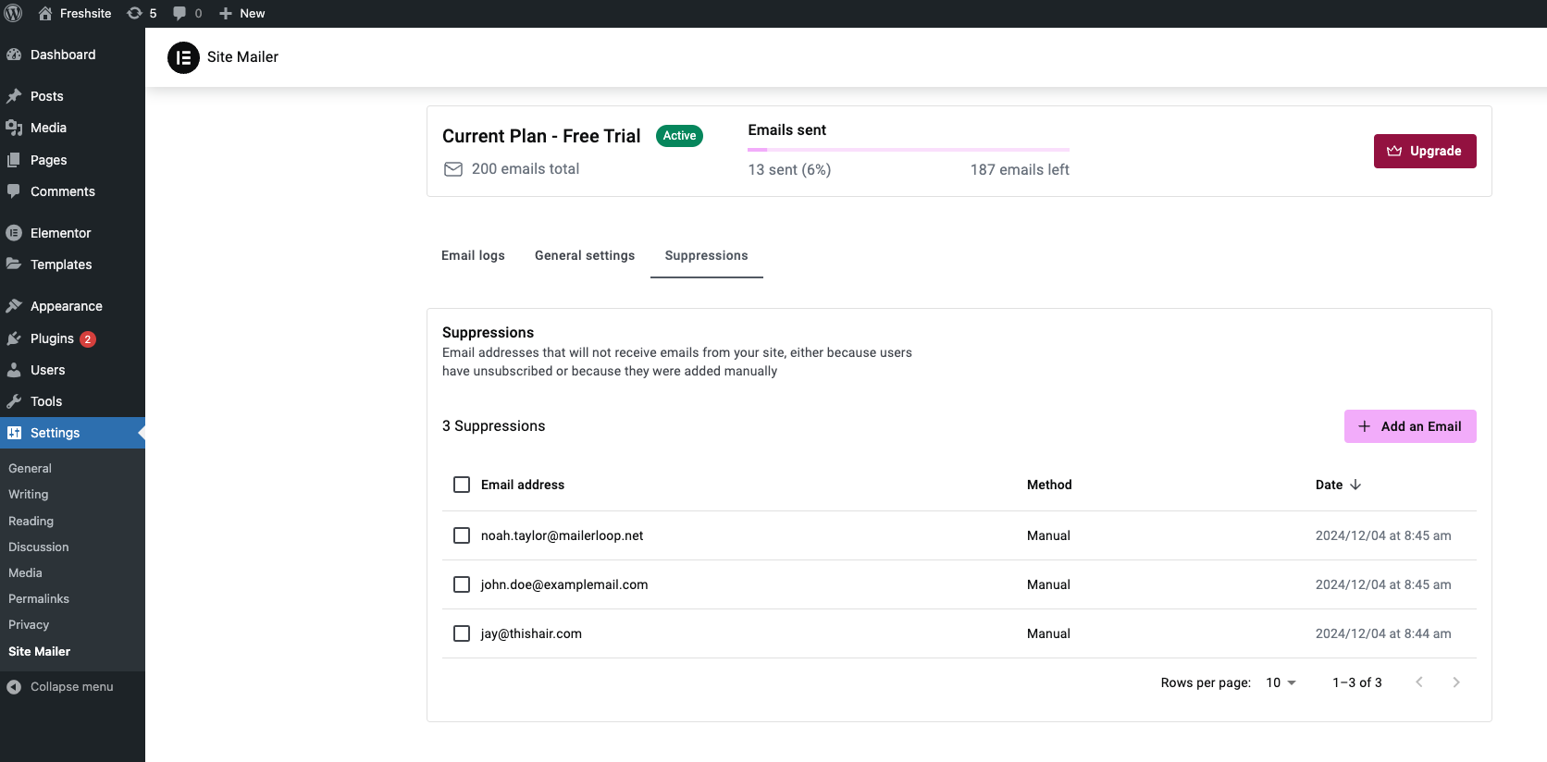This screenshot has width=1547, height=762.
Task: Click the Appearance paintbrush icon
Action: click(14, 306)
